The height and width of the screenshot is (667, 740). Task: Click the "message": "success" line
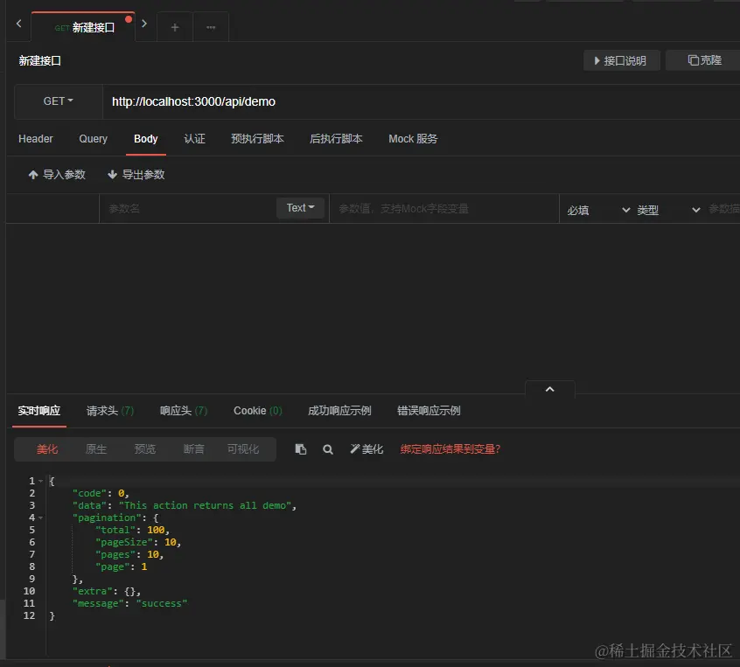point(129,604)
